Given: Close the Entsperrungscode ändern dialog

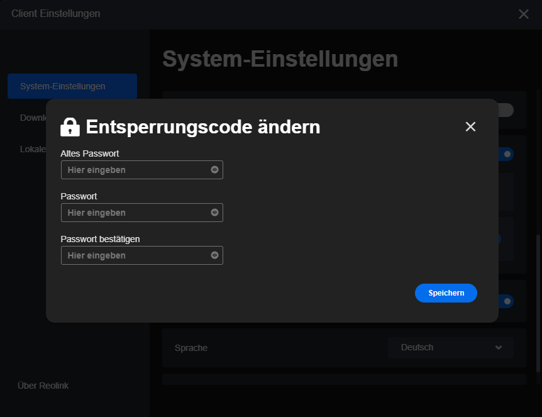Looking at the screenshot, I should pyautogui.click(x=470, y=126).
